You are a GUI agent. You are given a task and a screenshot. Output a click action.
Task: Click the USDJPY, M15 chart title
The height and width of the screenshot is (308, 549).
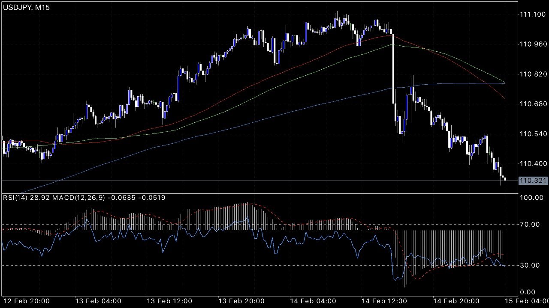(28, 6)
